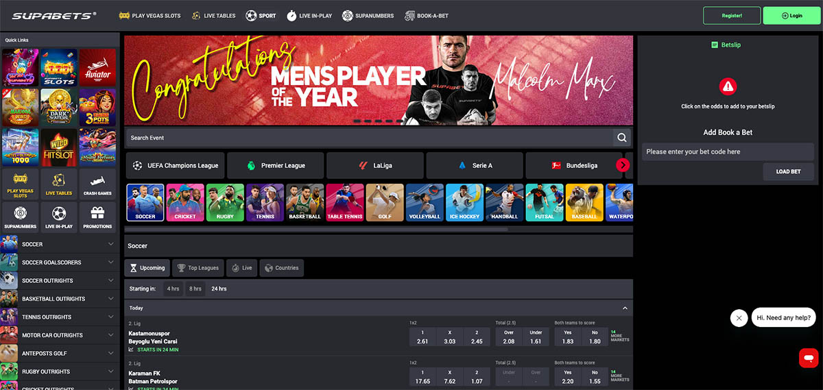Screen dimensions: 823x390
Task: Expand Soccer in sidebar
Action: point(60,244)
